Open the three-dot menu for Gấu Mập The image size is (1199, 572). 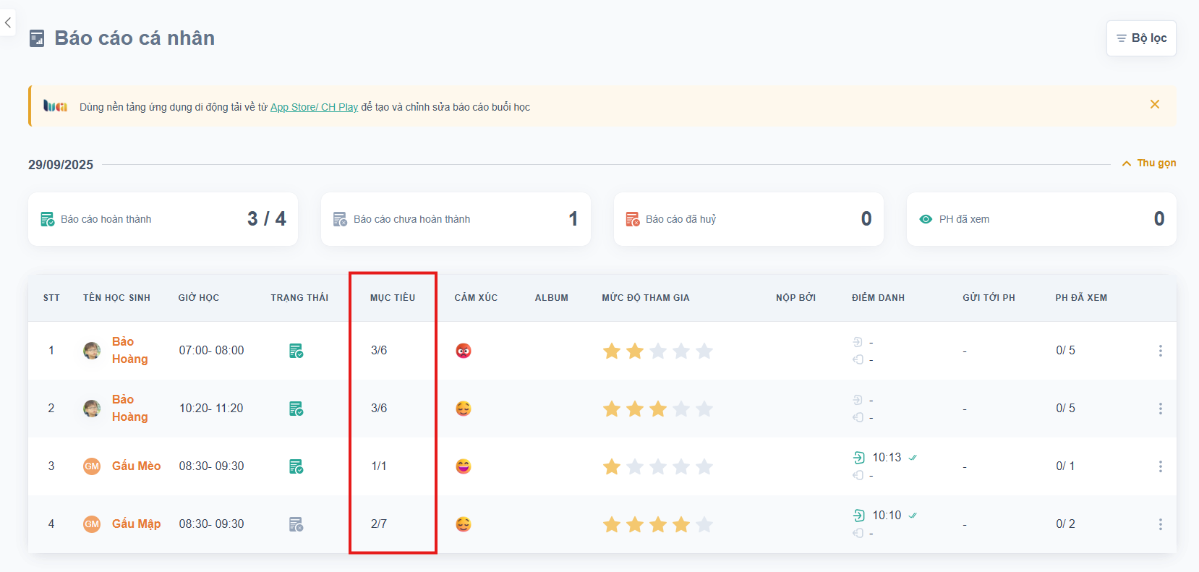coord(1160,524)
